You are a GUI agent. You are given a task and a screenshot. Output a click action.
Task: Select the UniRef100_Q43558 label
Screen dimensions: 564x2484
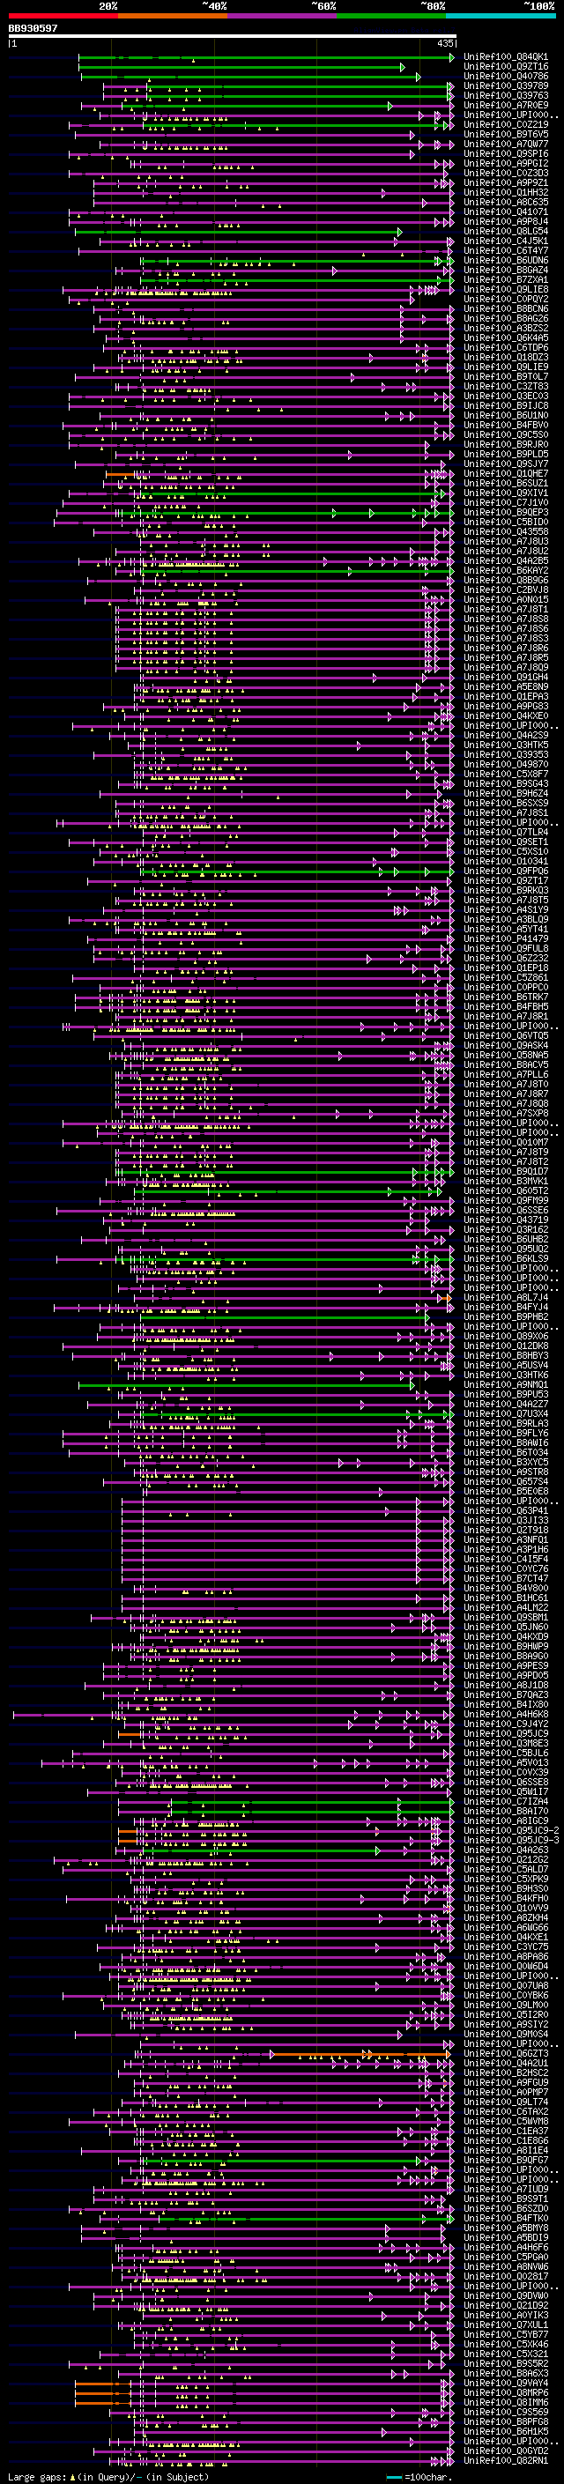[x=505, y=531]
